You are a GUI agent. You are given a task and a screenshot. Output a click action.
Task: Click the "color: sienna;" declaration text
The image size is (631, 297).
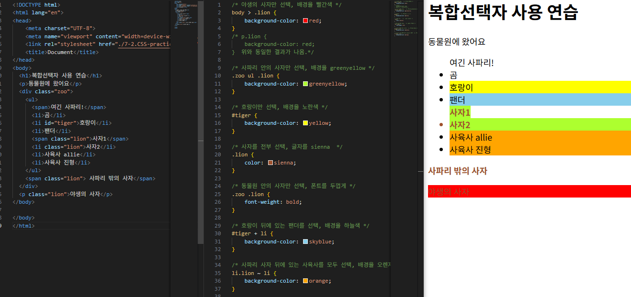[270, 163]
